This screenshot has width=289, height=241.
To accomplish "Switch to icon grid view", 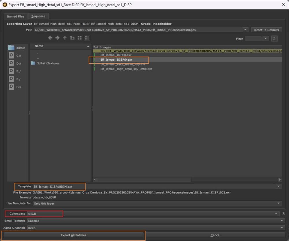I will [79, 38].
